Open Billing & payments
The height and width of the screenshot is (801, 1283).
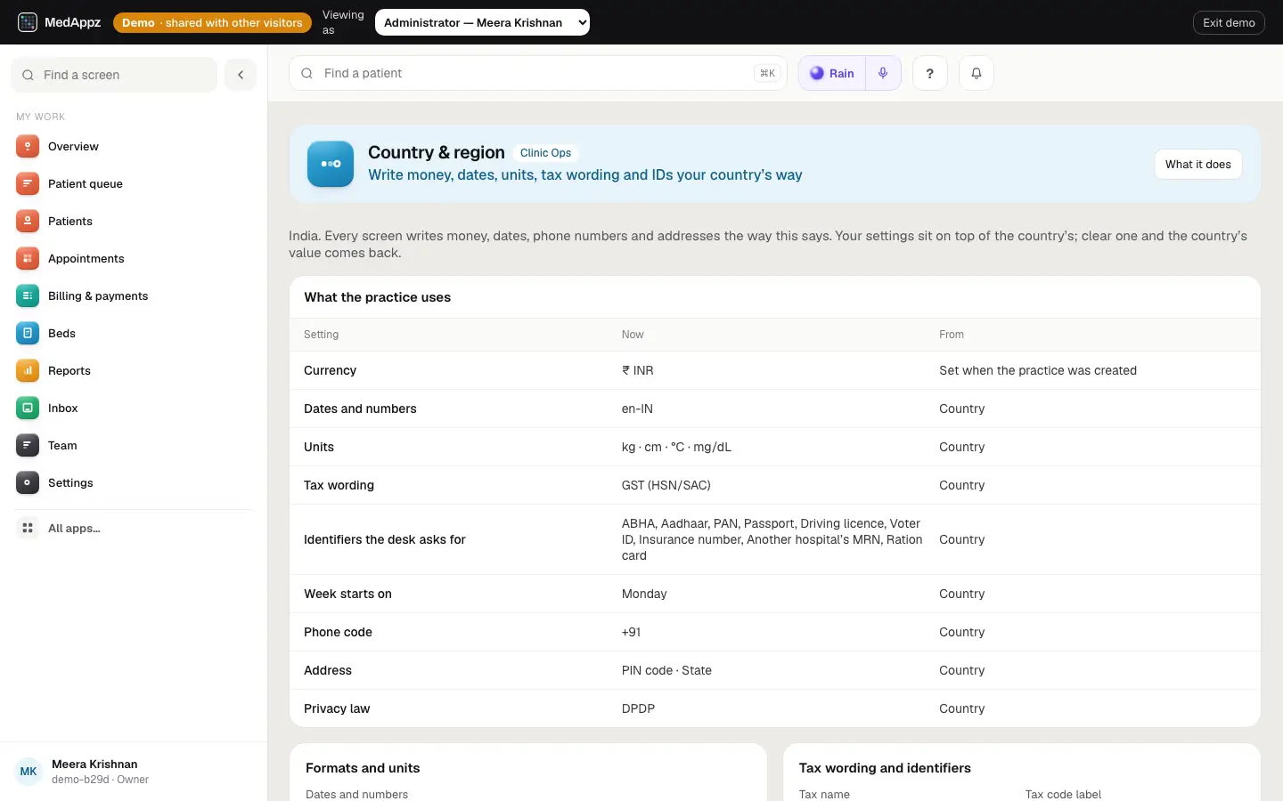tap(134, 296)
